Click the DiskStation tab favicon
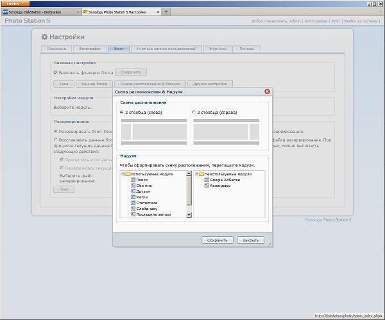Viewport: 385px width, 320px height. tap(5, 12)
